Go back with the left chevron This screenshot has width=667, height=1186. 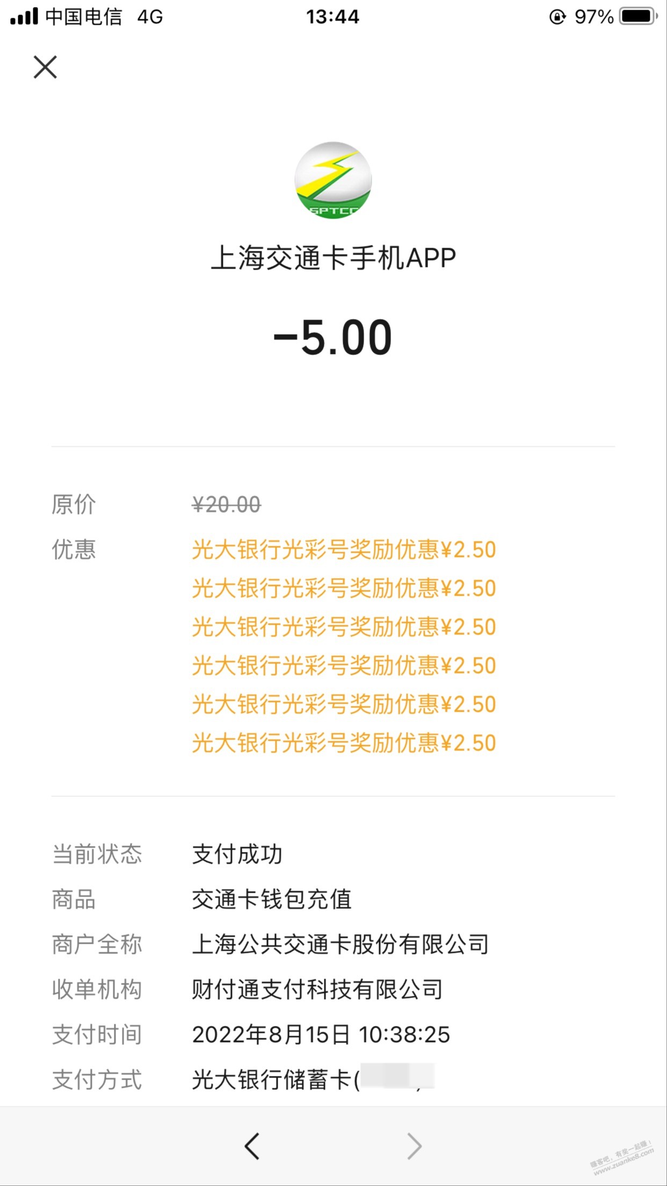pyautogui.click(x=252, y=1146)
